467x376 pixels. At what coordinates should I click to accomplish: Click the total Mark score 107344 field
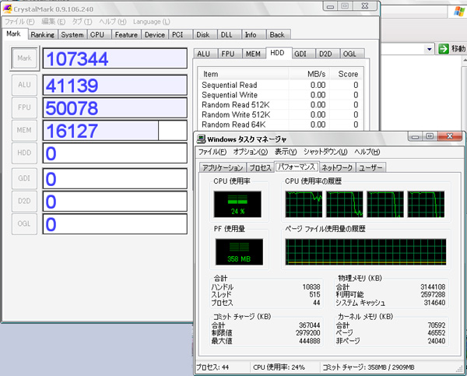pos(115,58)
